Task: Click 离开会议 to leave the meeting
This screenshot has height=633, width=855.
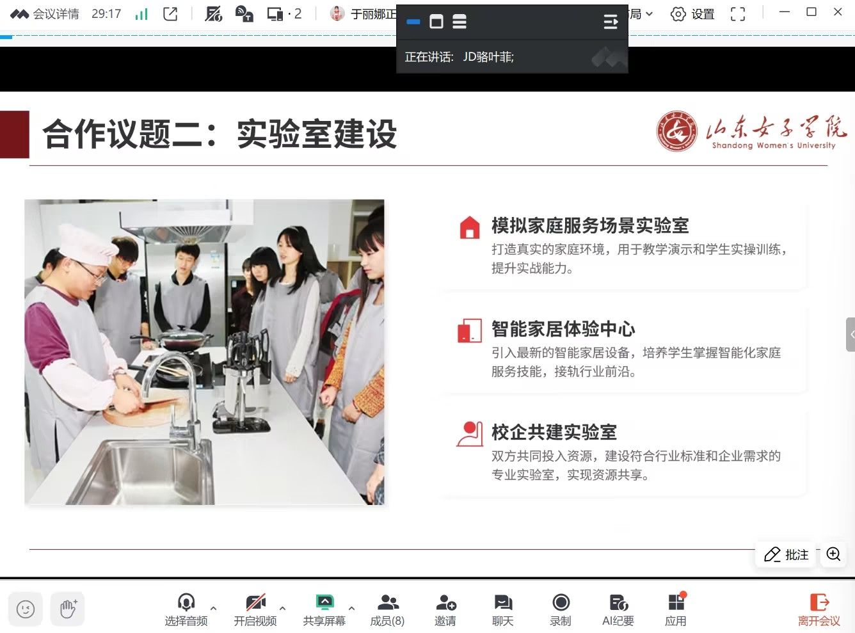Action: pos(819,610)
